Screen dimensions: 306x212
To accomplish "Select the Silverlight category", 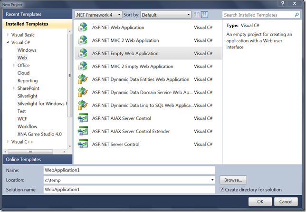I will pos(28,96).
